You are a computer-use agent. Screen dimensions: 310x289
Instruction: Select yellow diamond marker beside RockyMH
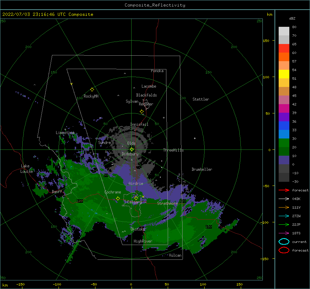point(92,90)
